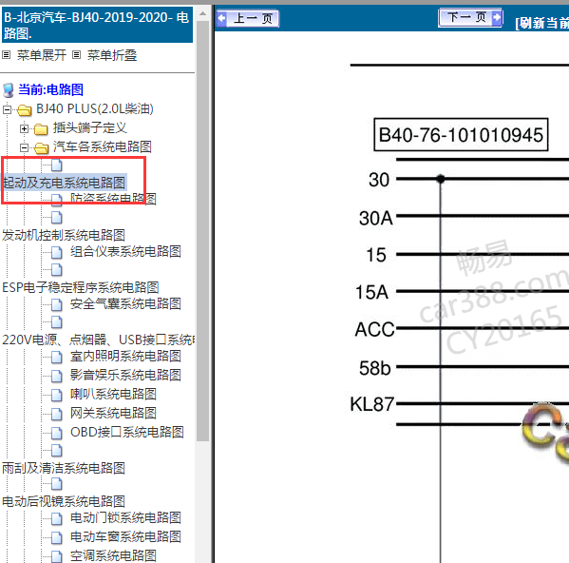This screenshot has height=563, width=569.
Task: Click the sidebar vertical scrollbar thumb
Action: (x=203, y=231)
